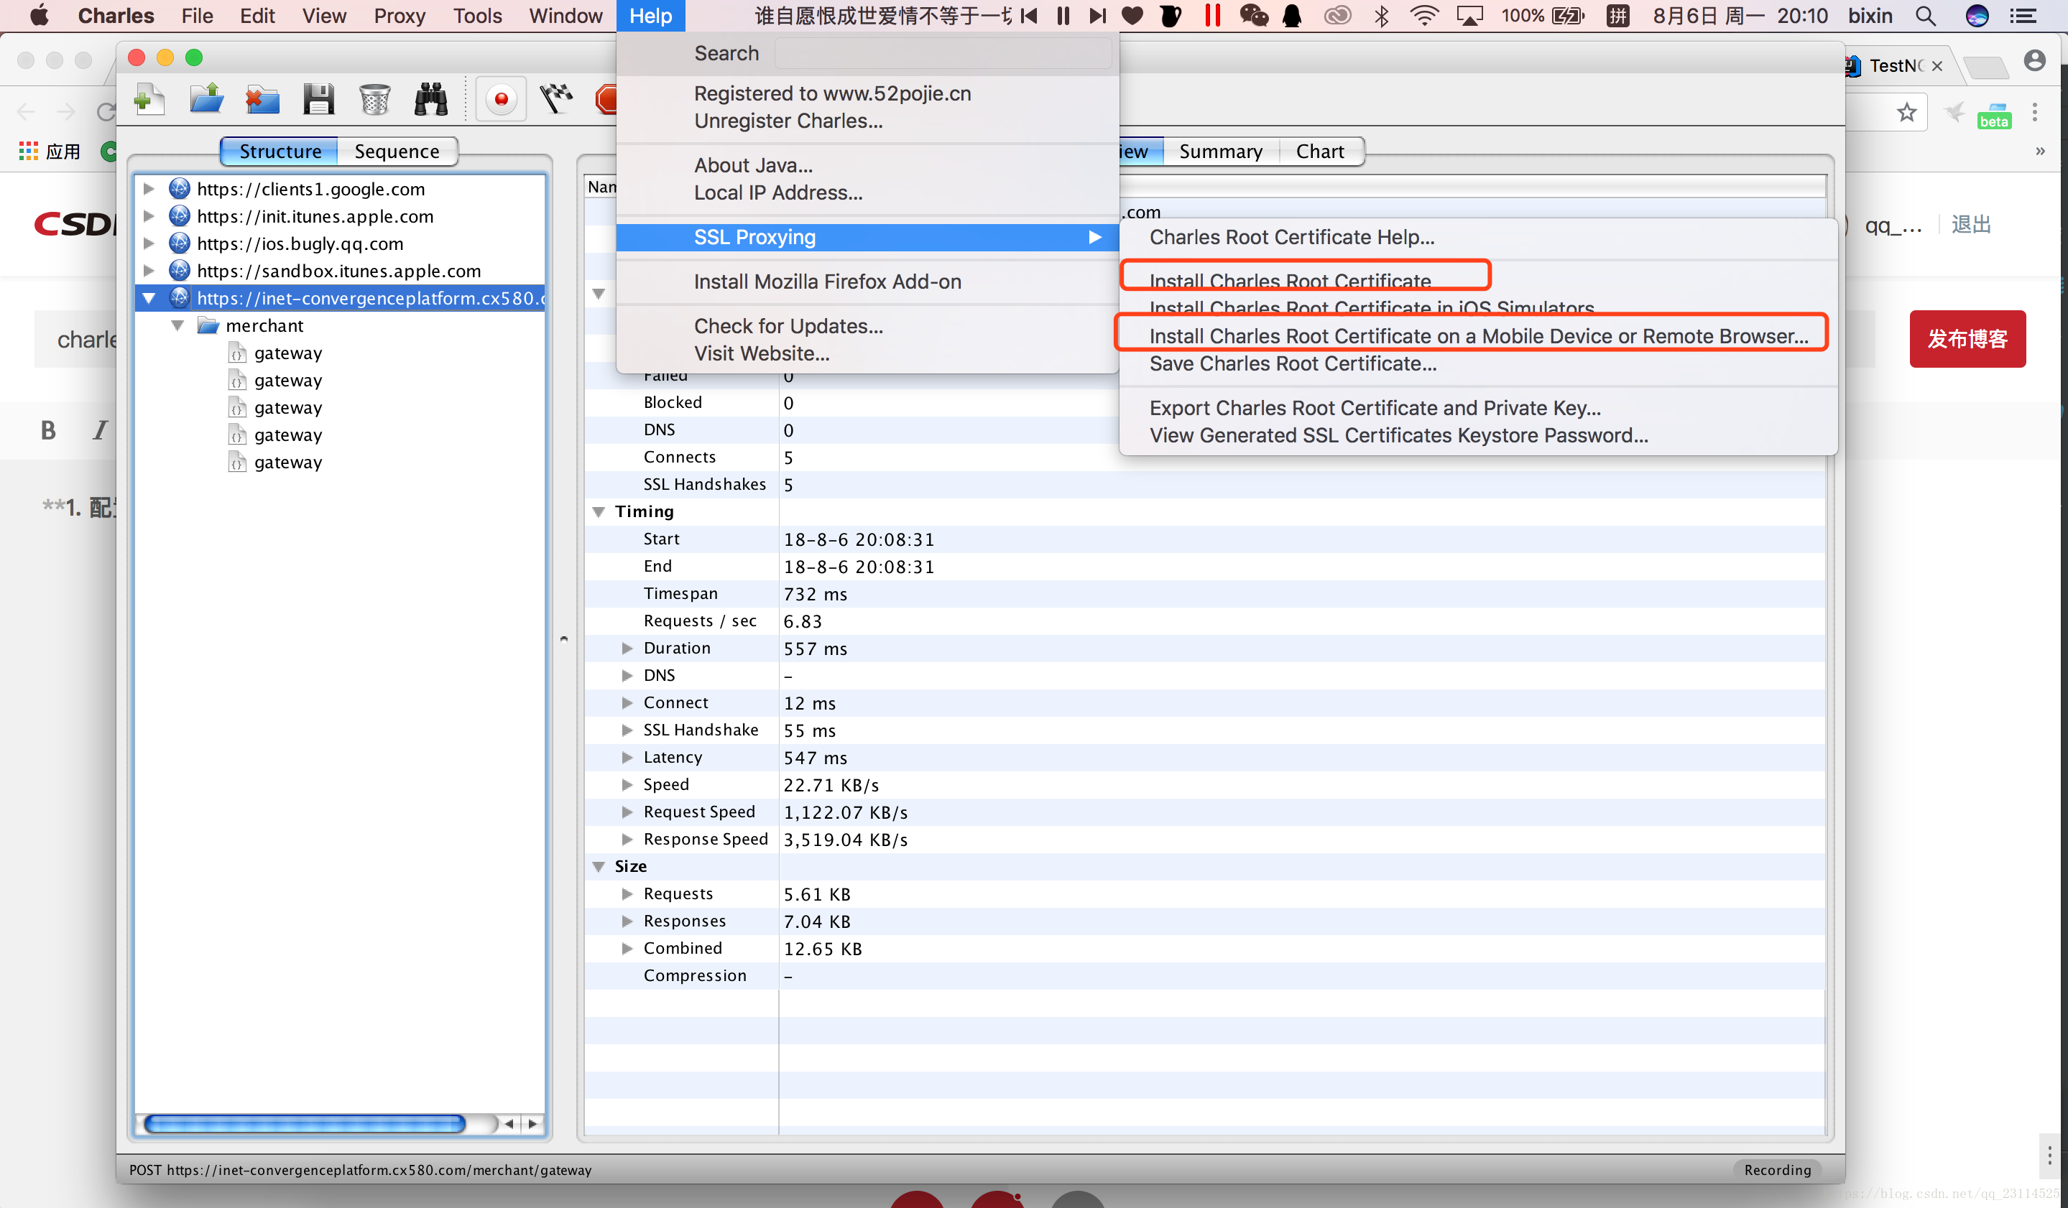This screenshot has width=2068, height=1208.
Task: Click the Open Session folder icon
Action: (206, 99)
